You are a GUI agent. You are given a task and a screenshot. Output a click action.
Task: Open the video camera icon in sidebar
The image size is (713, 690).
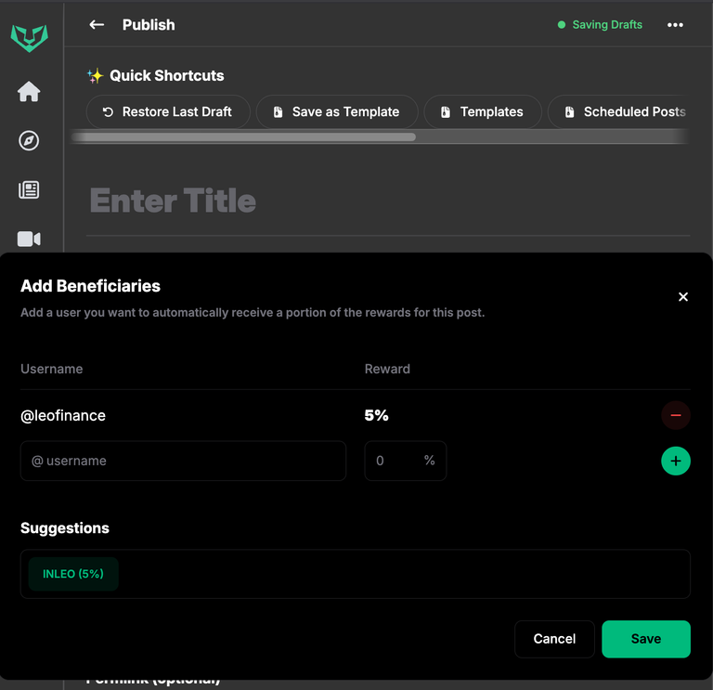pyautogui.click(x=29, y=239)
